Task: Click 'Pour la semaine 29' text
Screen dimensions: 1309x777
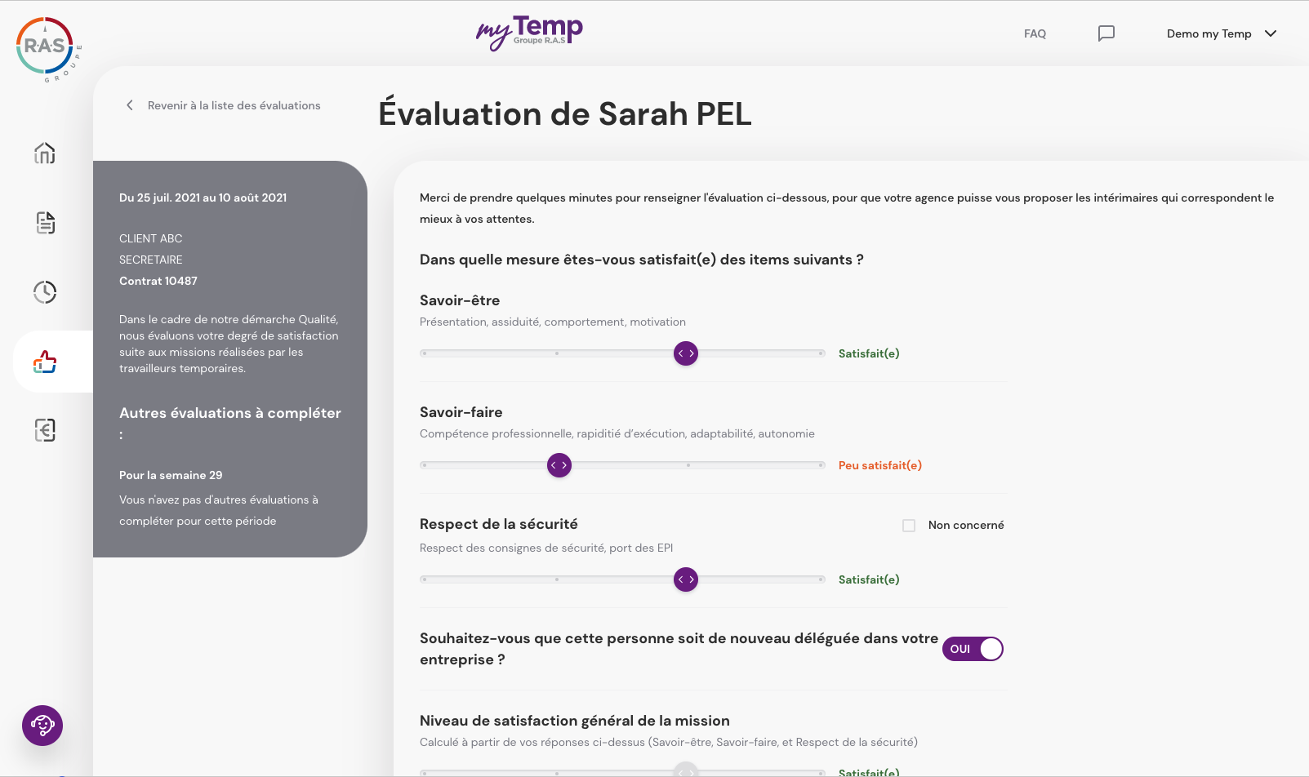Action: pos(171,475)
